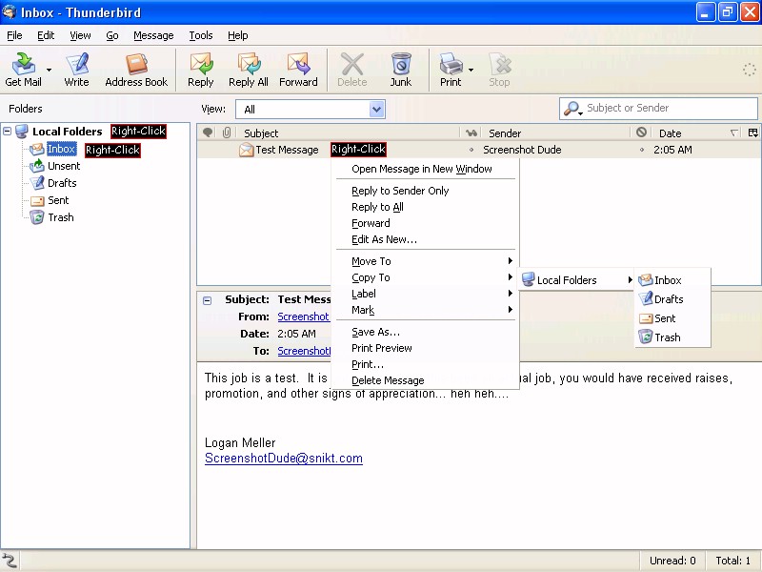Collapse the message header with minus toggle

[x=207, y=300]
